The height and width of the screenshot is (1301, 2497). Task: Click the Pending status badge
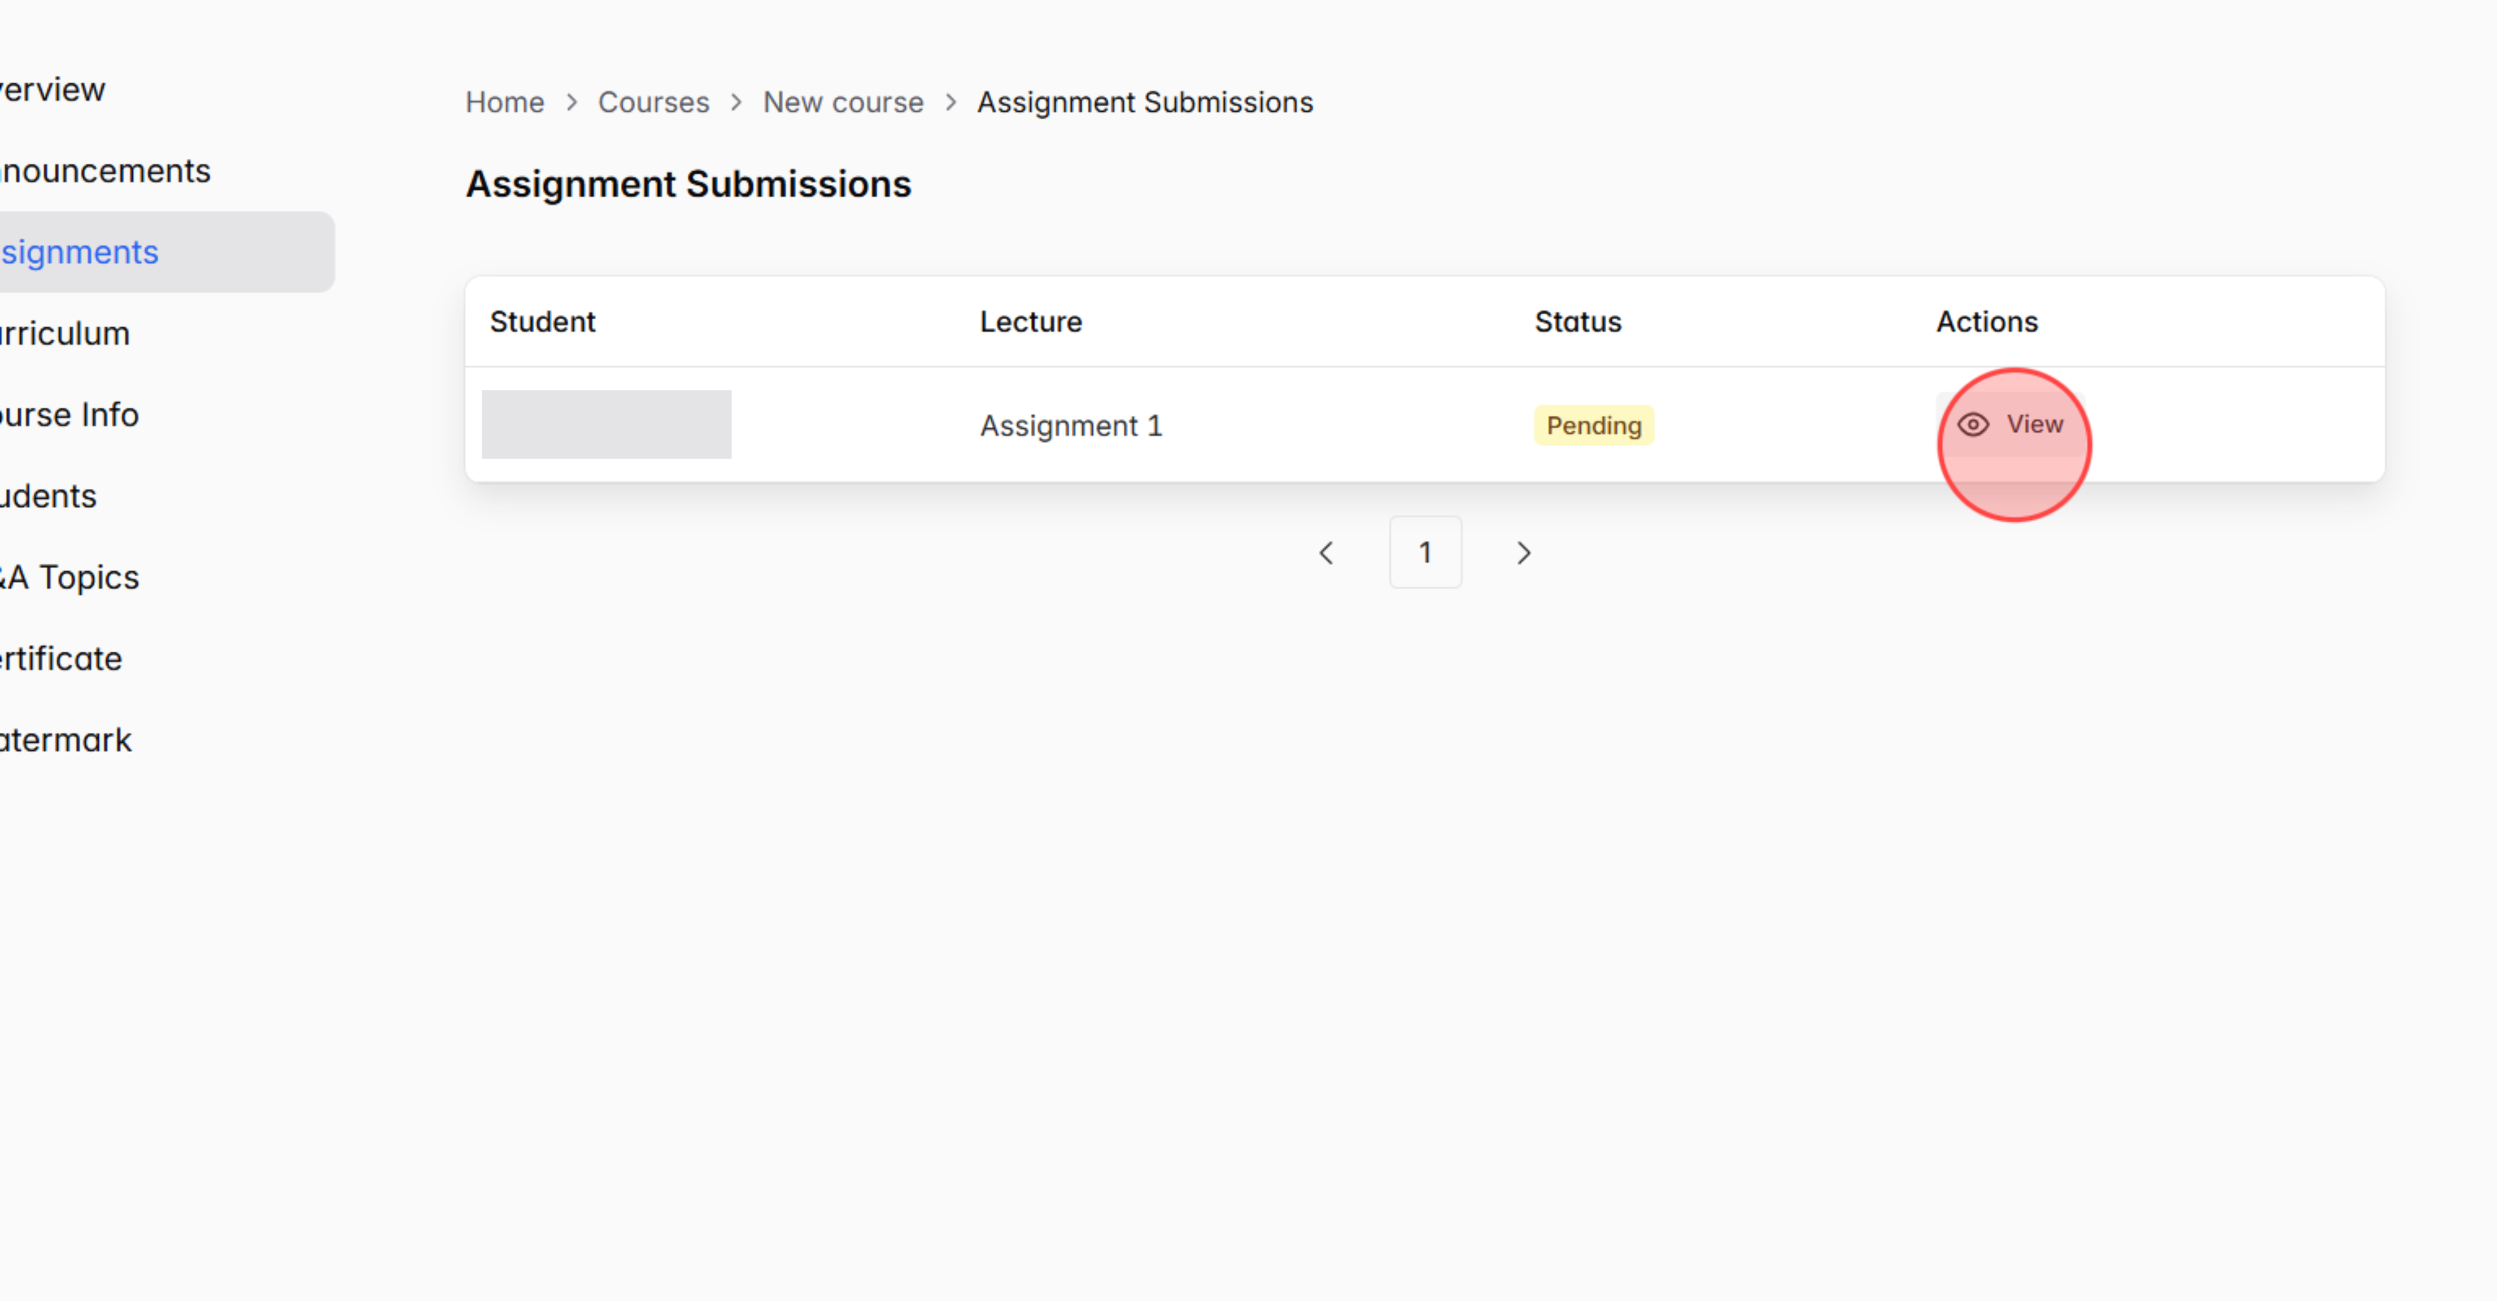tap(1594, 425)
